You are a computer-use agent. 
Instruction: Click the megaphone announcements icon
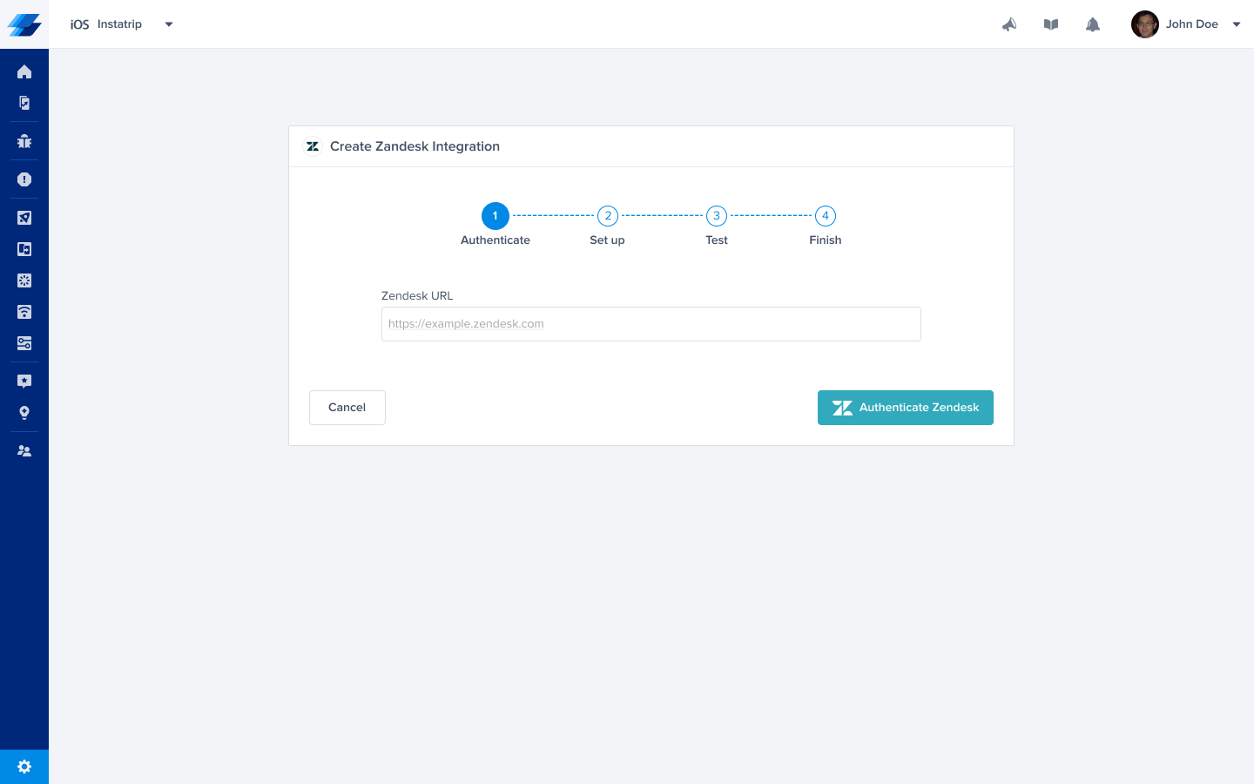click(x=1009, y=24)
